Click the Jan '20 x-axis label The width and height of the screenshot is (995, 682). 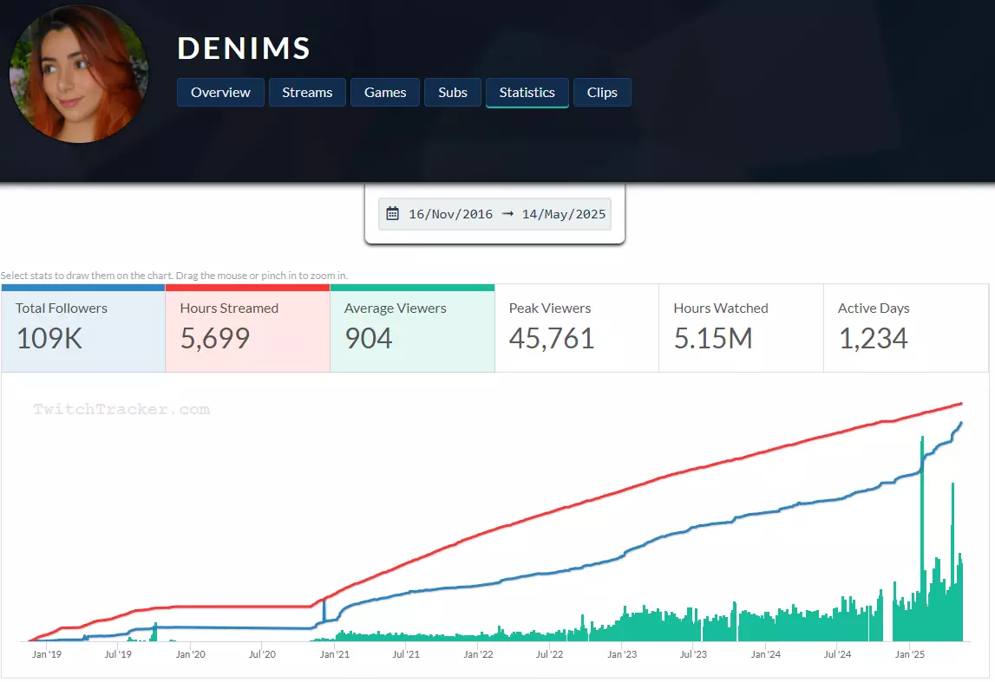(190, 654)
